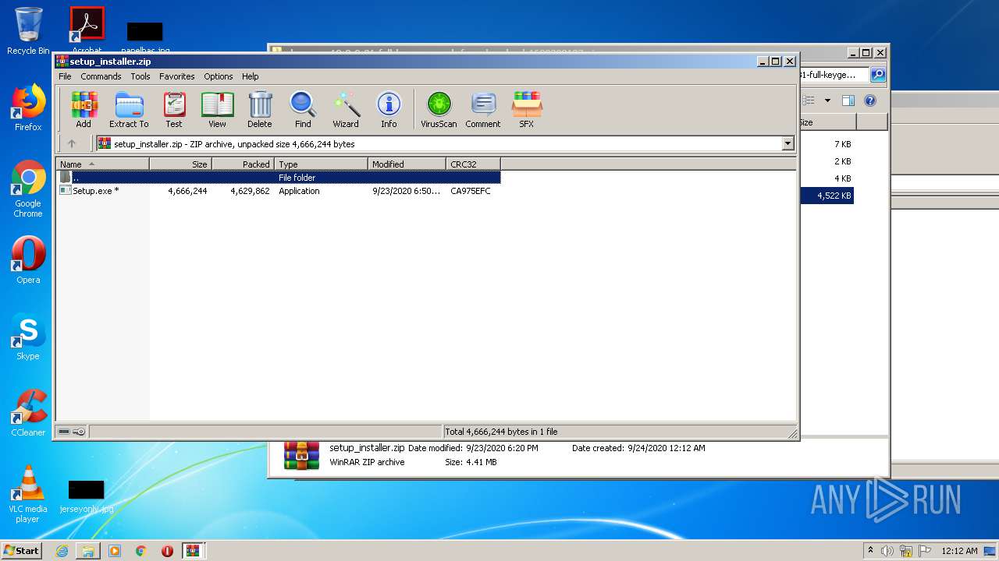
Task: Select the parent folder ".." row
Action: (279, 178)
